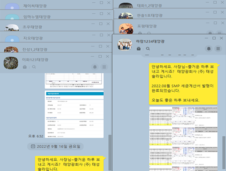Click the 포평태양광 profile picture
The height and width of the screenshot is (171, 226).
click(126, 29)
